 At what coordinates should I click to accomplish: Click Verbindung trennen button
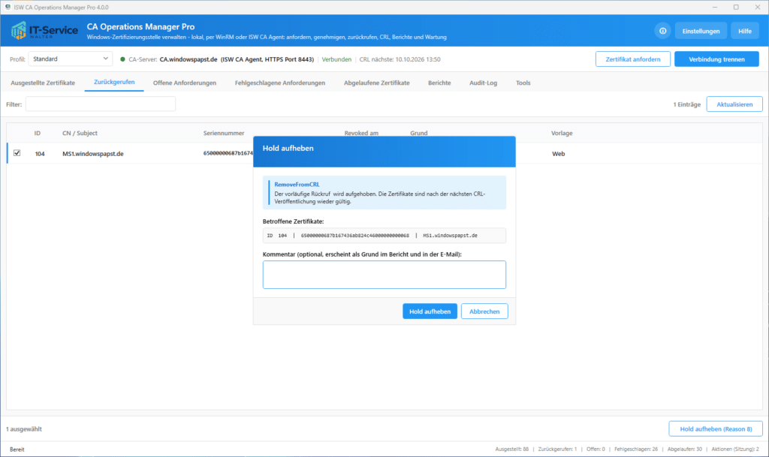(716, 59)
